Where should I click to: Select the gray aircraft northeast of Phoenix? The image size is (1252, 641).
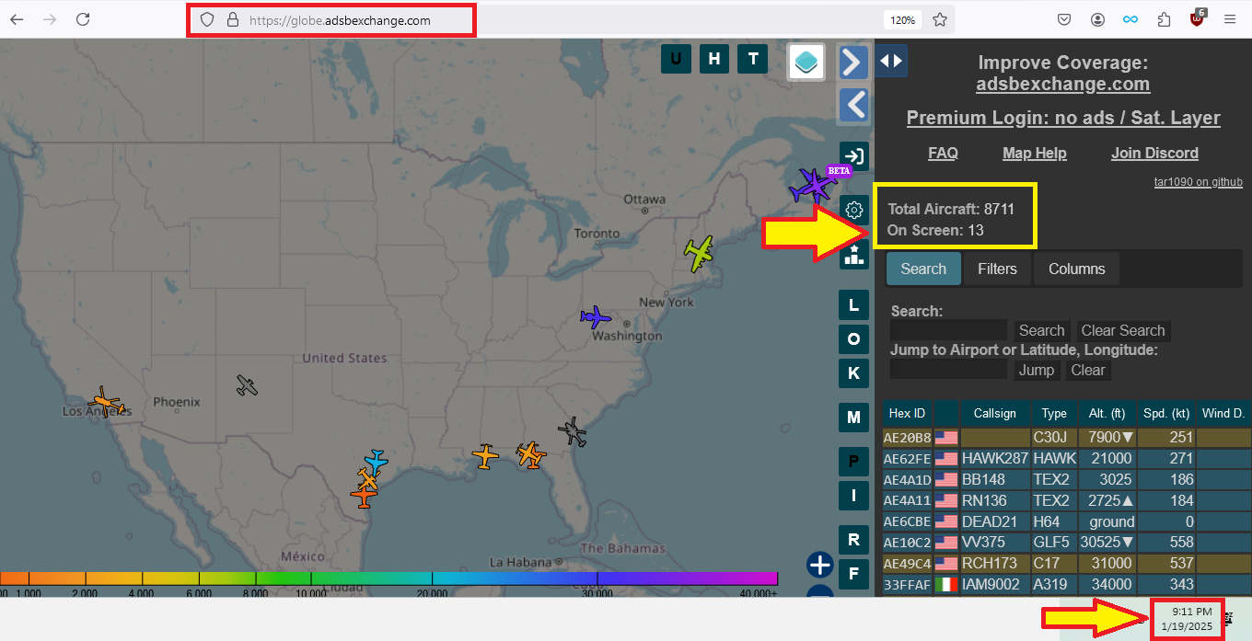tap(247, 385)
